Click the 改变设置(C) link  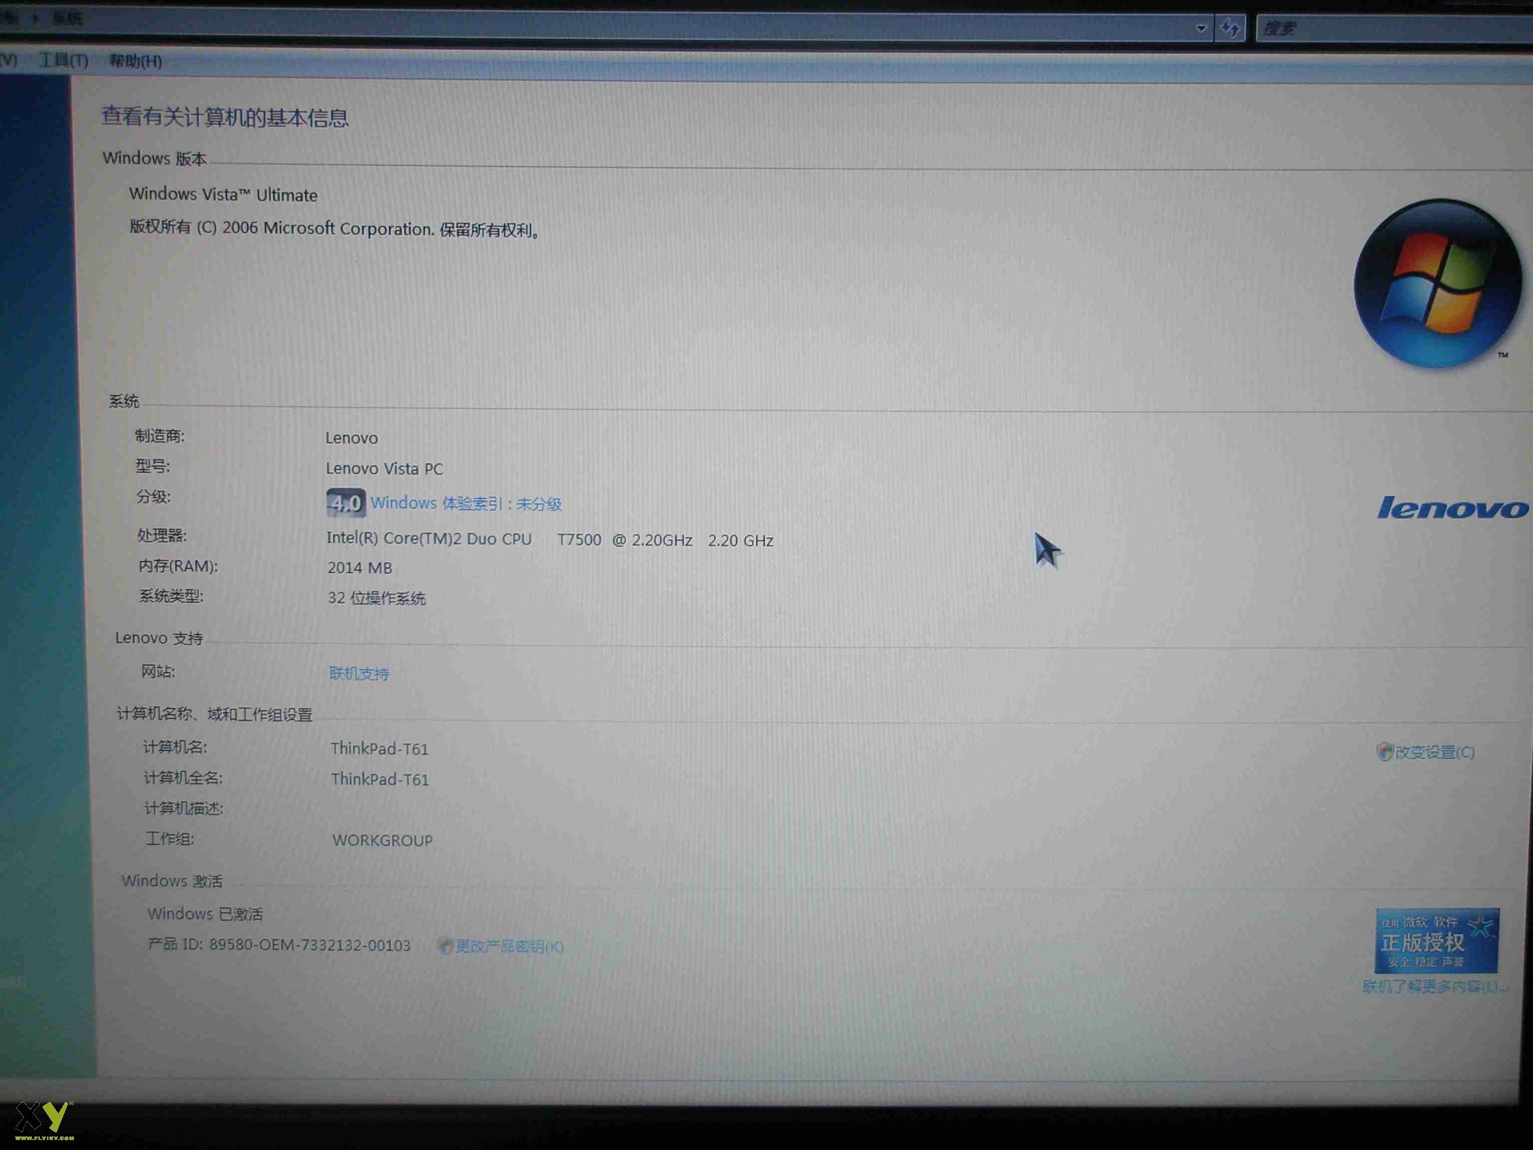(x=1435, y=752)
